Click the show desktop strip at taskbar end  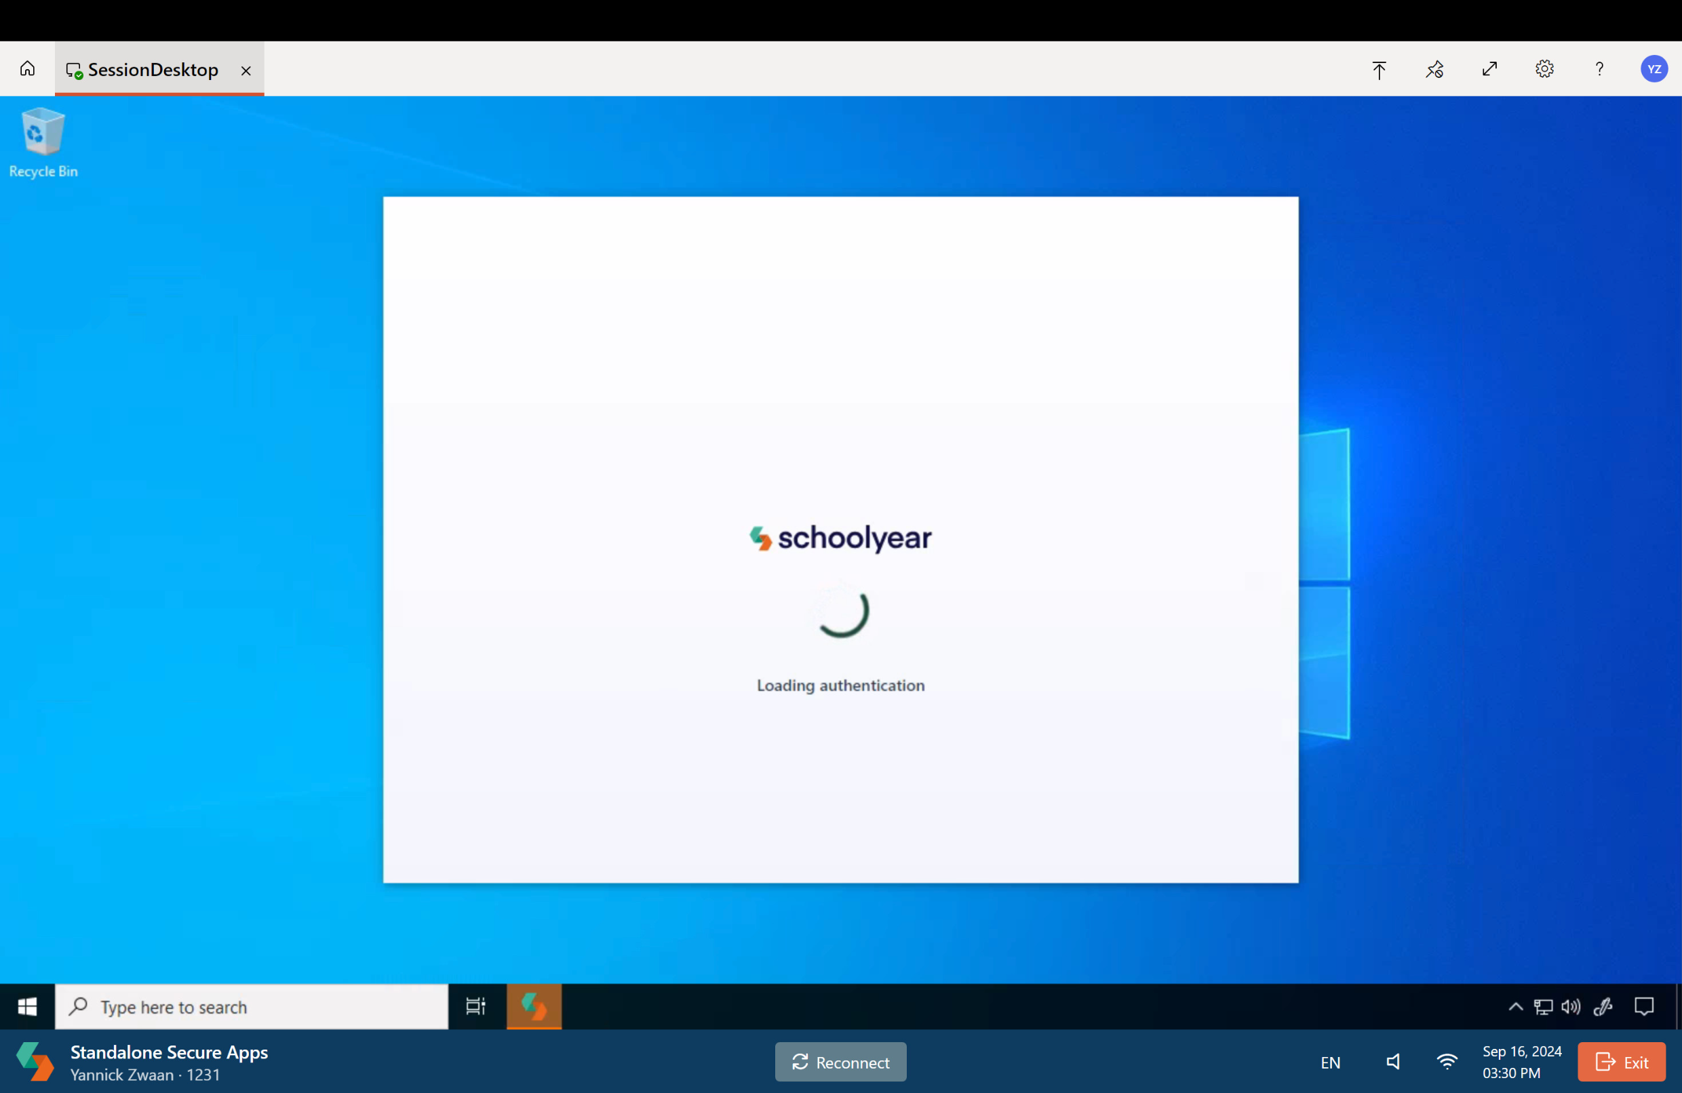click(x=1679, y=1006)
